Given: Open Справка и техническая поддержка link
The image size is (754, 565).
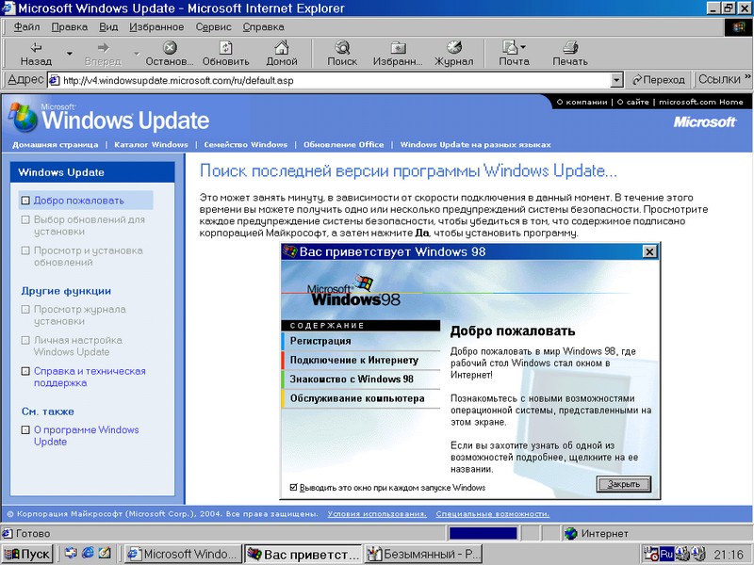Looking at the screenshot, I should [90, 378].
